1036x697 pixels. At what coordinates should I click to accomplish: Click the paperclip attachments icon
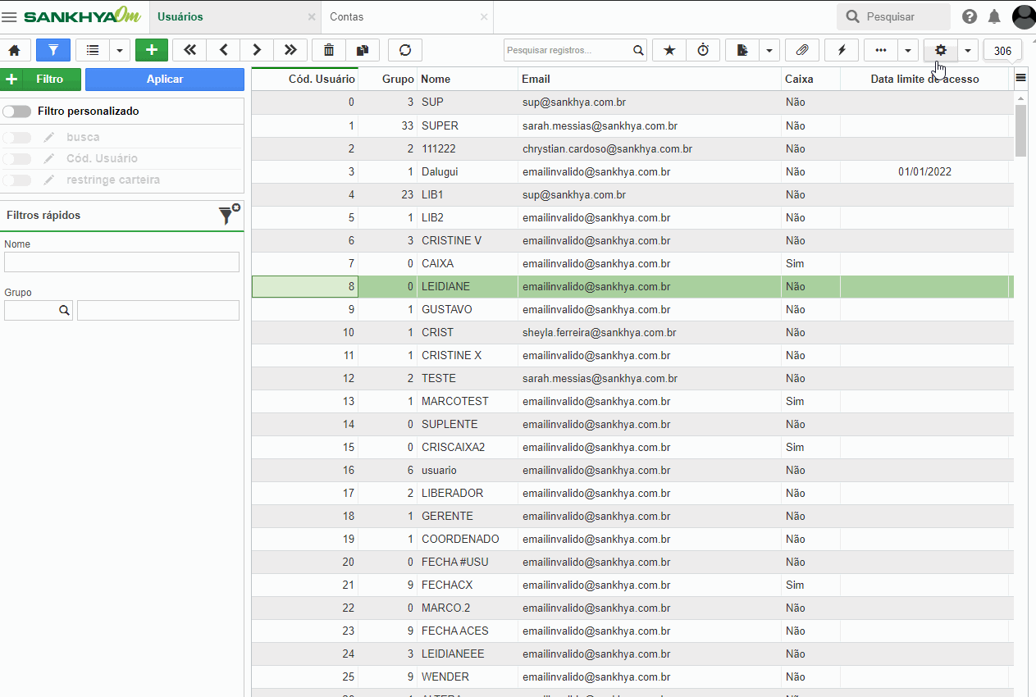tap(802, 50)
